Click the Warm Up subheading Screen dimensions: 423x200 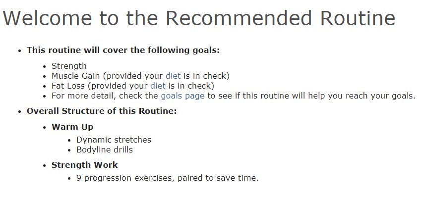tap(72, 127)
